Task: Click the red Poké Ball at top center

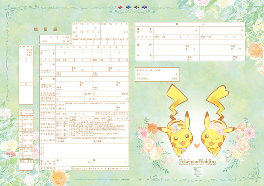Action: [x=121, y=7]
